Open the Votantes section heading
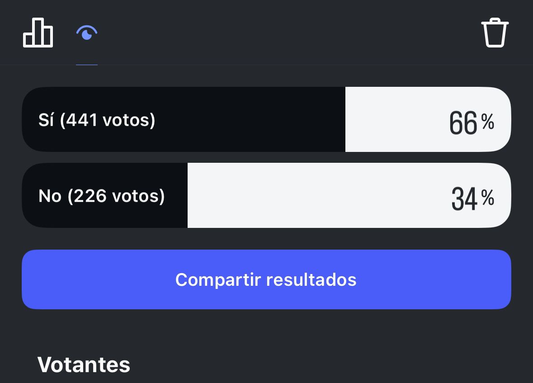 pos(84,364)
